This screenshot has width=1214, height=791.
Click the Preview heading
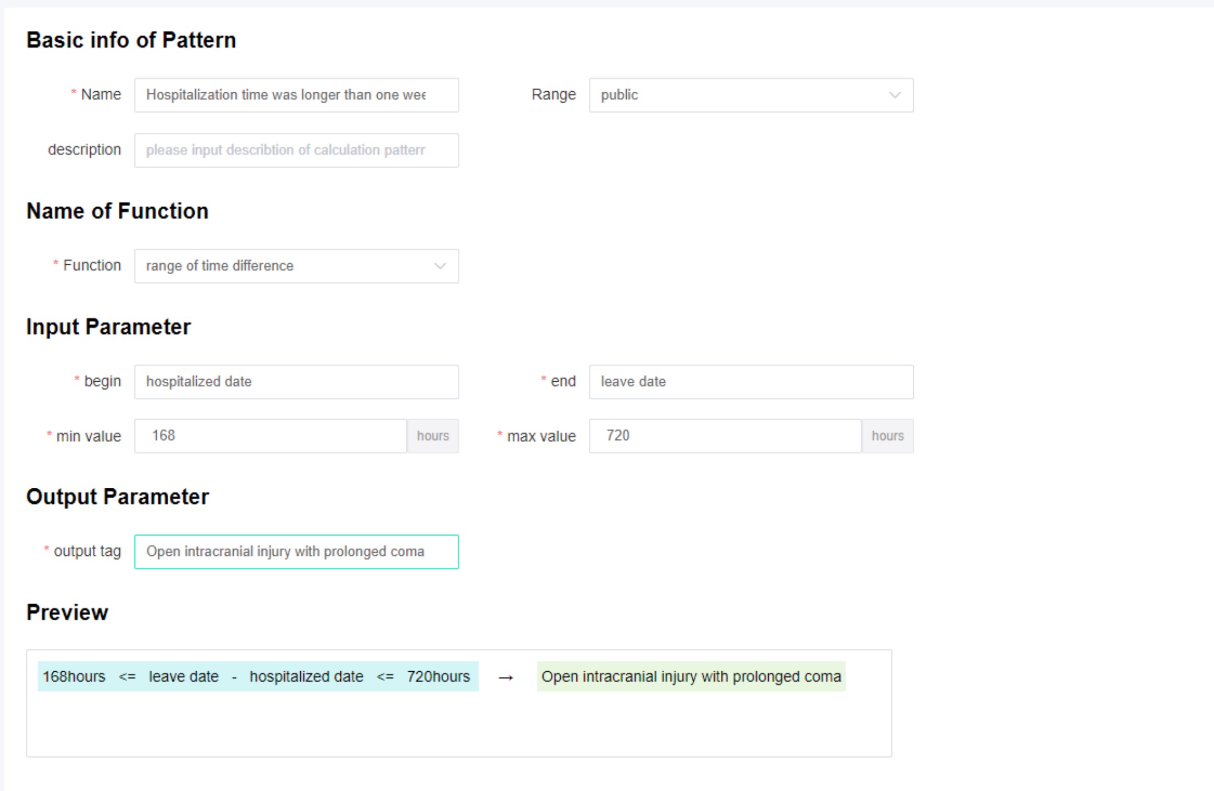[x=67, y=612]
